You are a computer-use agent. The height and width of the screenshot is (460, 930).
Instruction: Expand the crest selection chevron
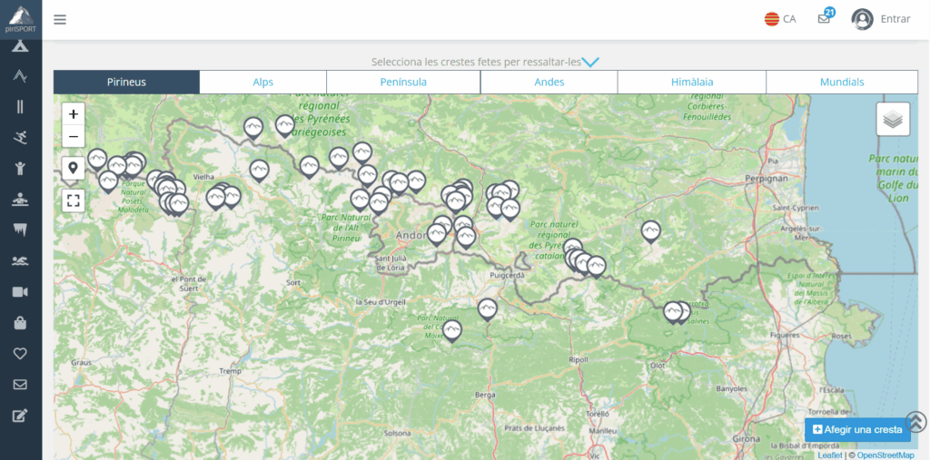coord(590,62)
